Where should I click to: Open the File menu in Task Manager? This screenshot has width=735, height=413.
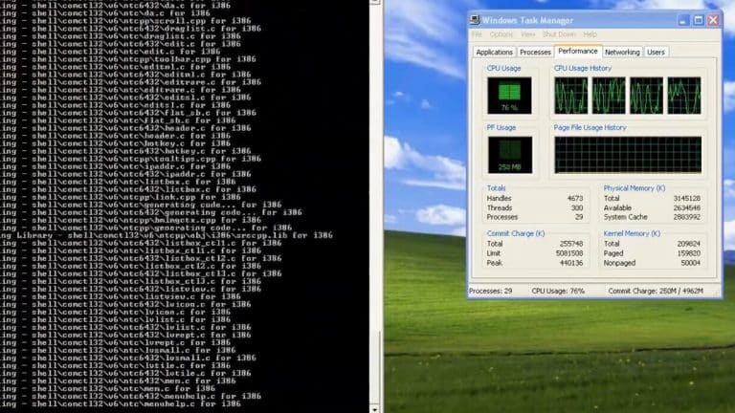[x=477, y=34]
